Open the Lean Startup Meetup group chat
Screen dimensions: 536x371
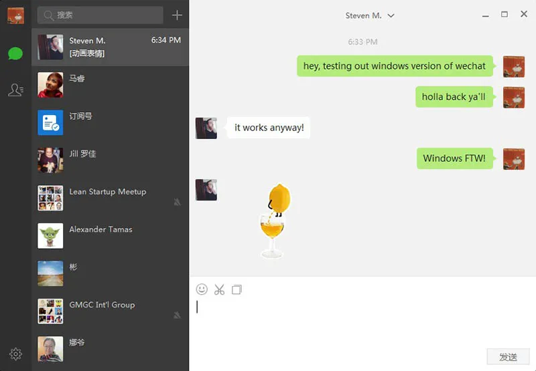pos(110,198)
